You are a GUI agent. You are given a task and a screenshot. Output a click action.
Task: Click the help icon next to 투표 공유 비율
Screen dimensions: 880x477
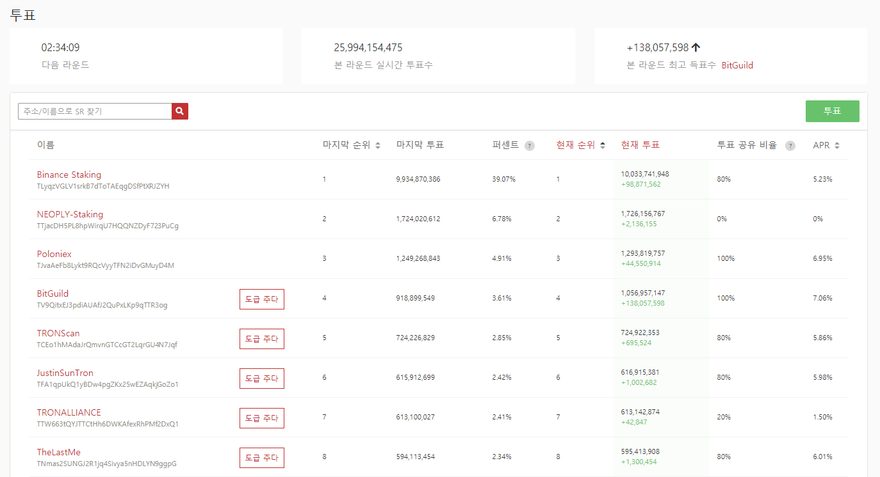(790, 146)
